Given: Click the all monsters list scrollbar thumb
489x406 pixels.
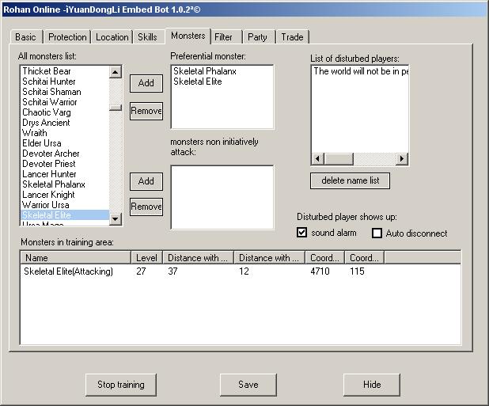Looking at the screenshot, I should pos(116,108).
